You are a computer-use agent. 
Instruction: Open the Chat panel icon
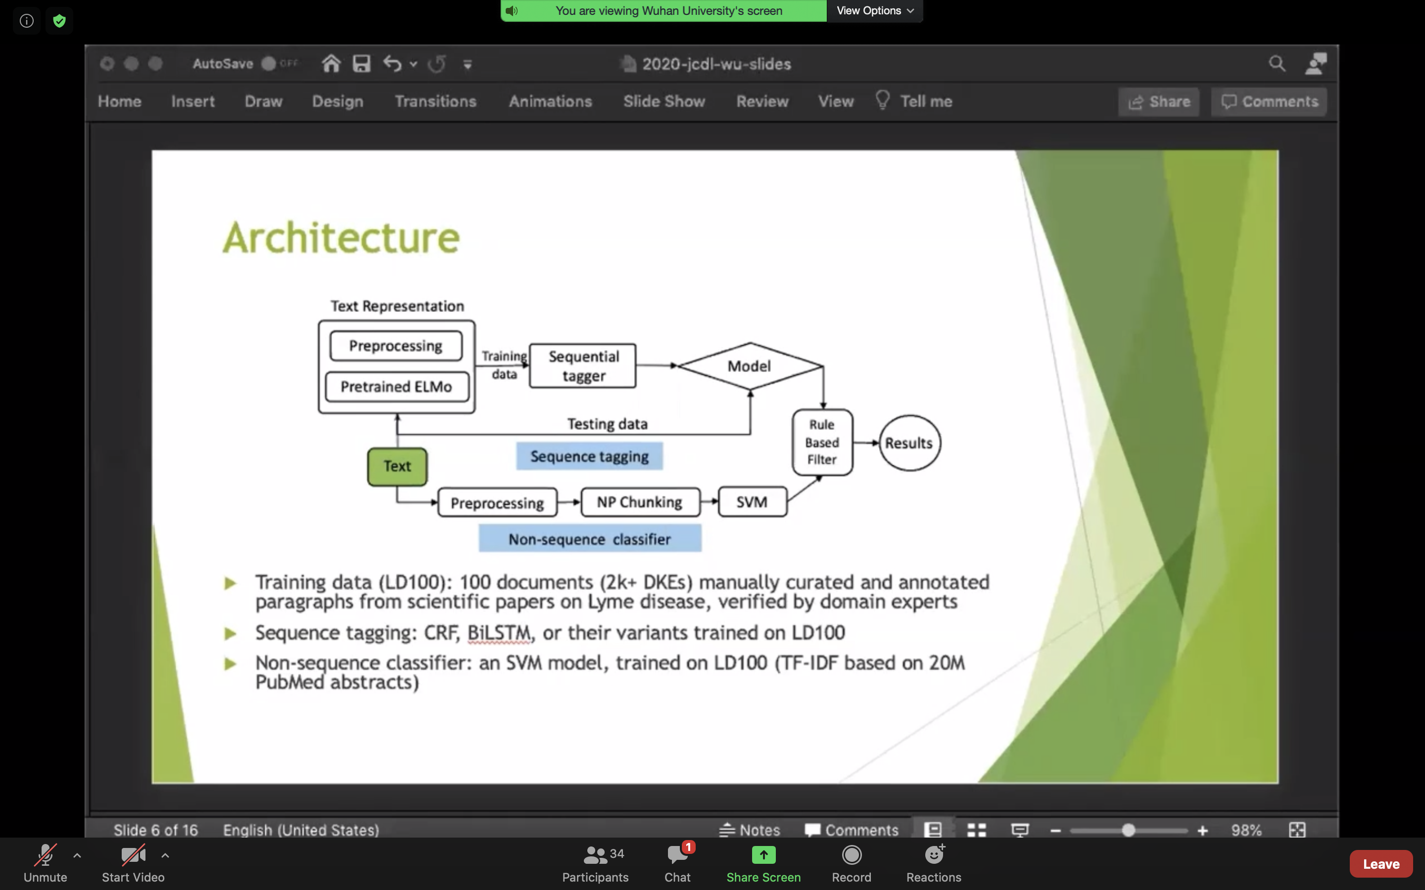click(x=677, y=855)
